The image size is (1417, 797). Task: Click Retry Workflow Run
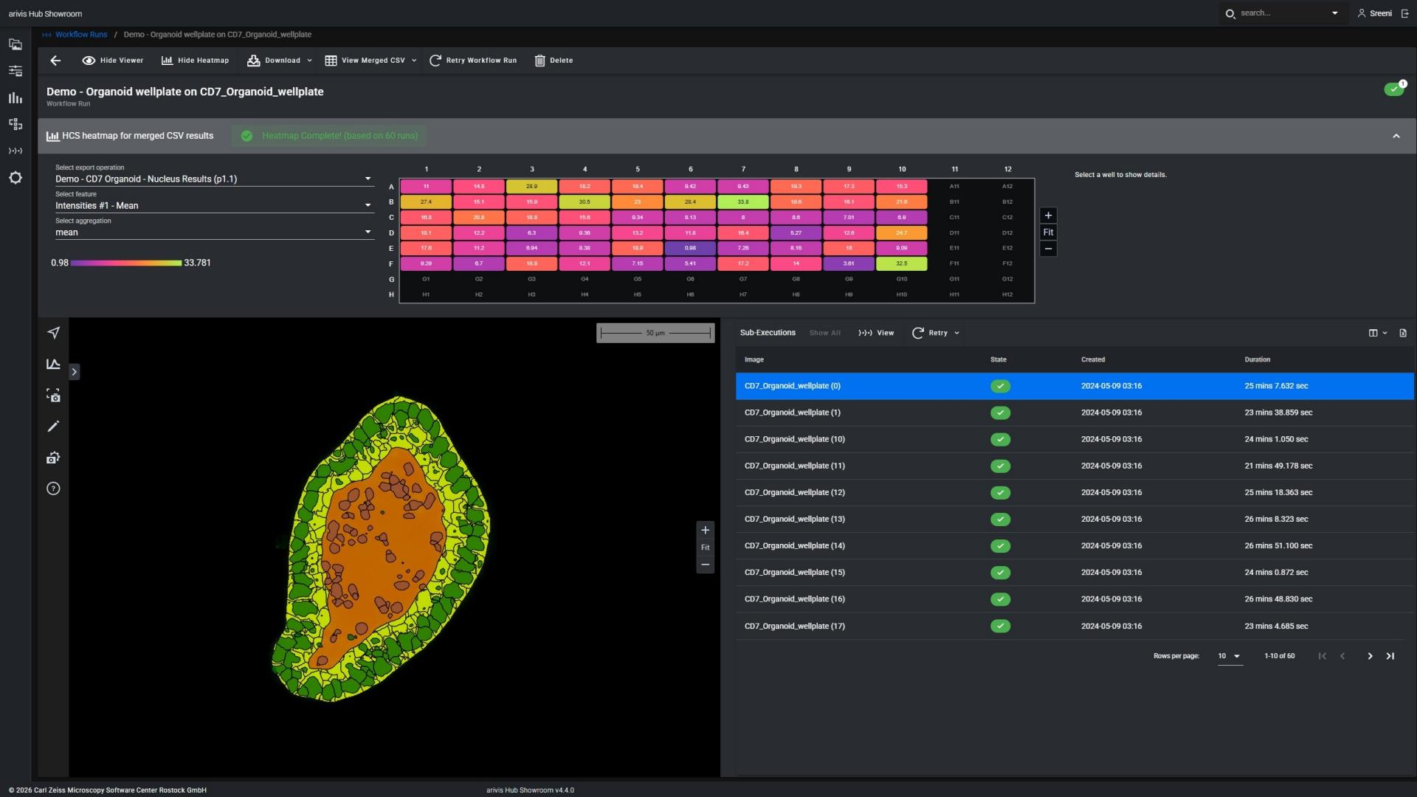point(473,61)
